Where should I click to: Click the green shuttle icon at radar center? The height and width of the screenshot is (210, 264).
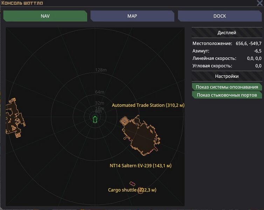[95, 119]
